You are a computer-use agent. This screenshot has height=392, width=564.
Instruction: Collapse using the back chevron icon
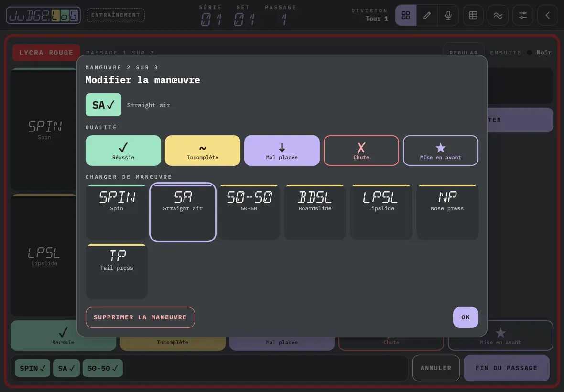(547, 15)
